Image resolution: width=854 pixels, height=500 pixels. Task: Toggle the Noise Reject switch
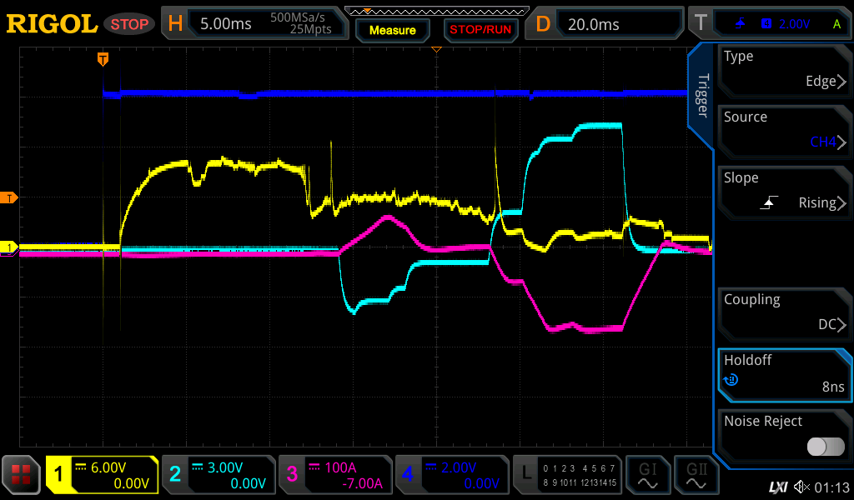tap(826, 447)
